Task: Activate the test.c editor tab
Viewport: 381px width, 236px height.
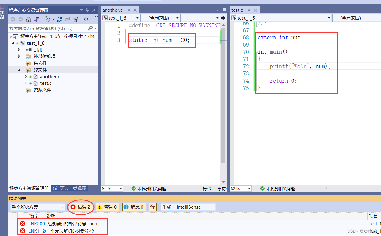Action: pyautogui.click(x=237, y=10)
